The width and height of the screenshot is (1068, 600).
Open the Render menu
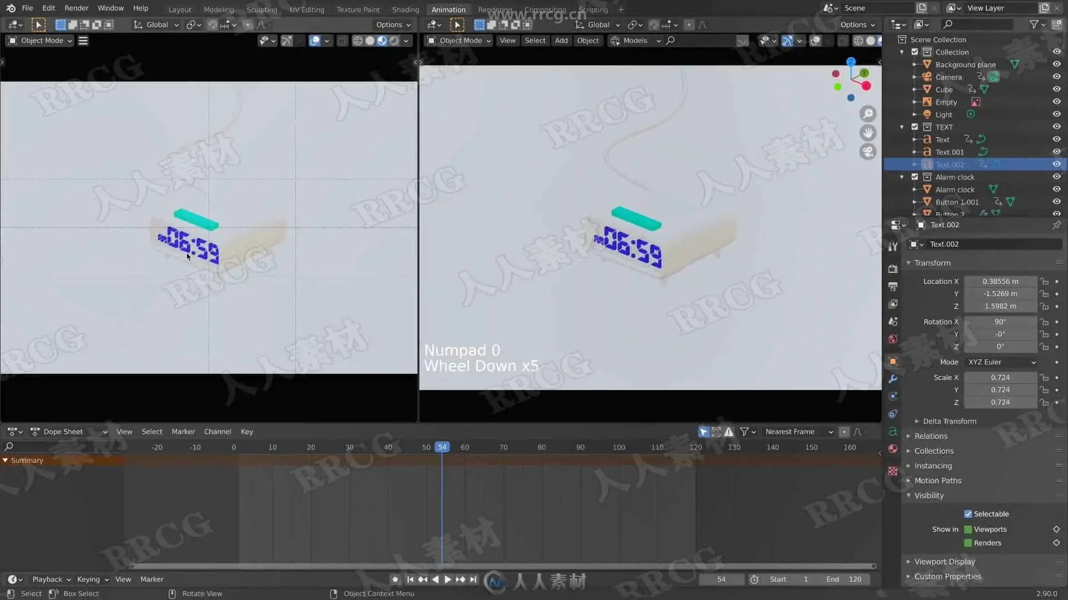(76, 8)
